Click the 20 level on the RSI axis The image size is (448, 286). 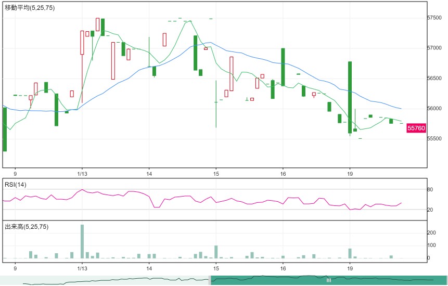point(430,210)
